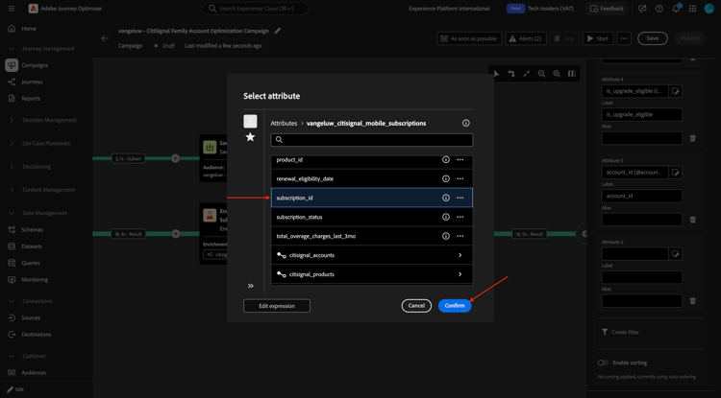Image resolution: width=721 pixels, height=398 pixels.
Task: Open As soon as possible schedule
Action: point(469,38)
